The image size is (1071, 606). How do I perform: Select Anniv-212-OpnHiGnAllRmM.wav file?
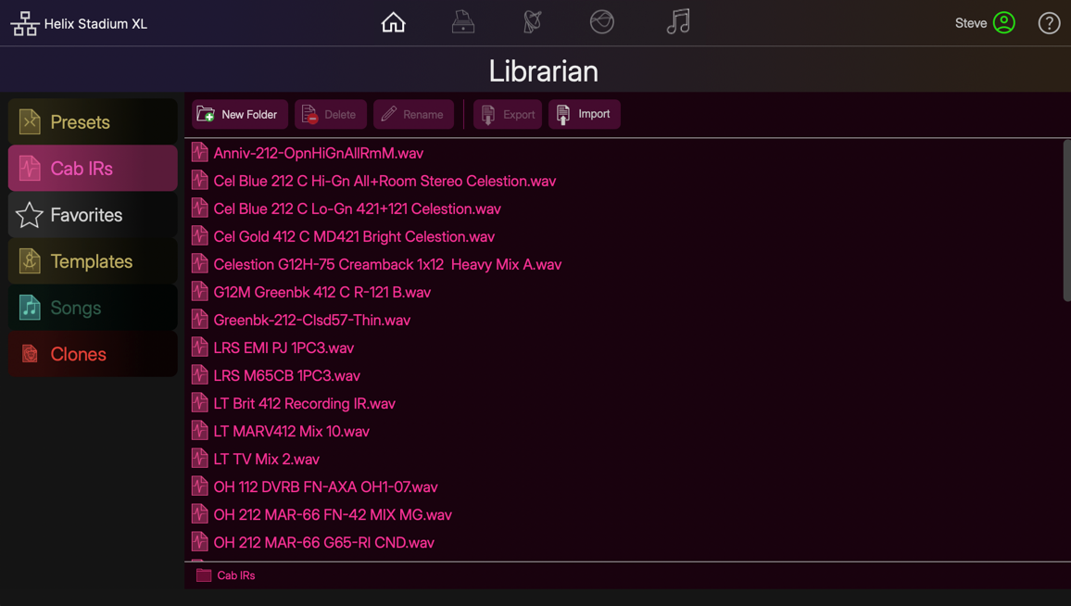coord(319,153)
